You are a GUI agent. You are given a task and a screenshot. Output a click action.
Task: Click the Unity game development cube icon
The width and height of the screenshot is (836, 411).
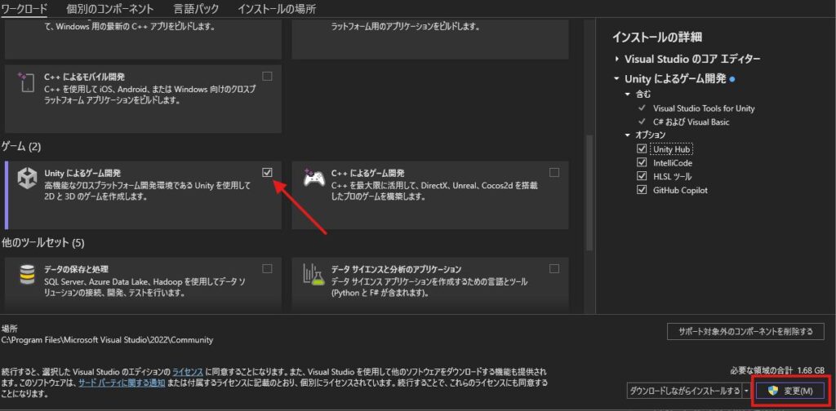click(x=26, y=179)
